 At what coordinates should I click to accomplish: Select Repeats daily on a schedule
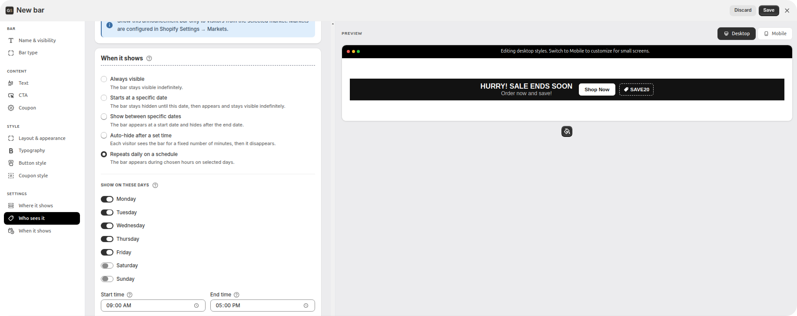(104, 154)
